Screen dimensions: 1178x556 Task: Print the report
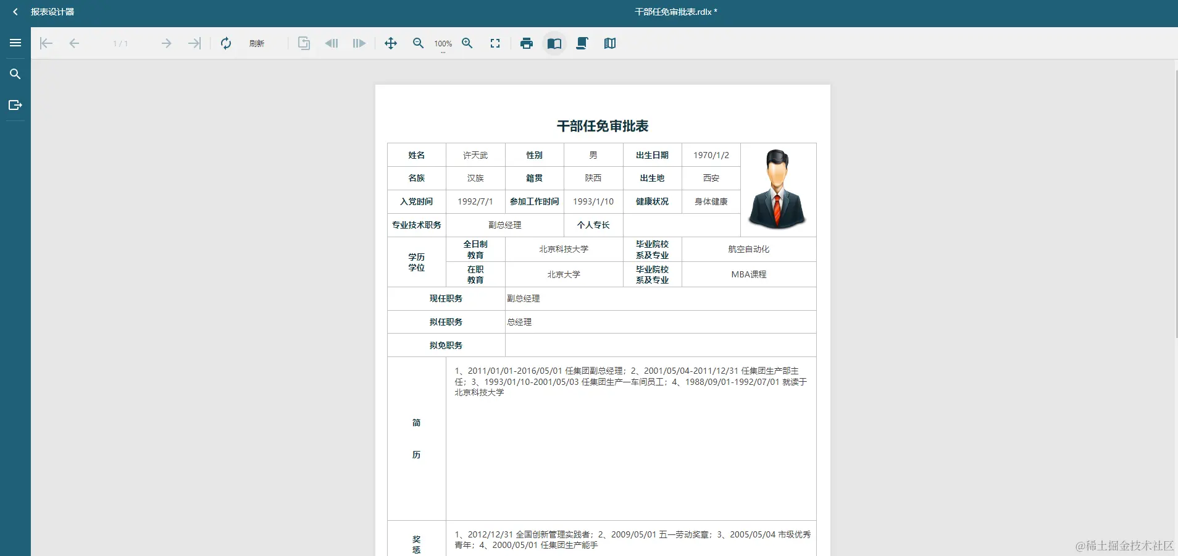coord(527,43)
